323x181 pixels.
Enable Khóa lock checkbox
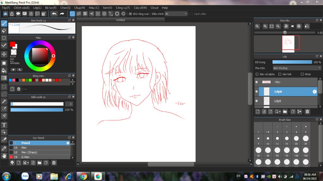302,74
